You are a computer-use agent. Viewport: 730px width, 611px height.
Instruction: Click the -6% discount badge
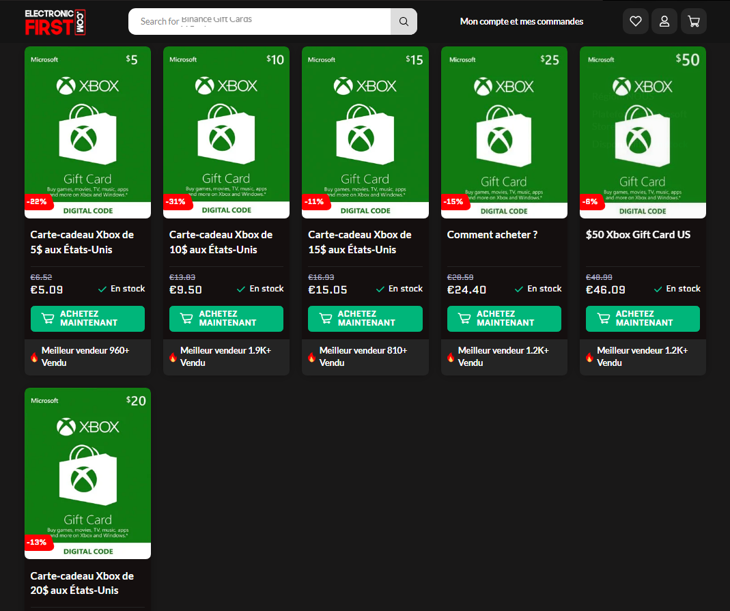tap(591, 201)
